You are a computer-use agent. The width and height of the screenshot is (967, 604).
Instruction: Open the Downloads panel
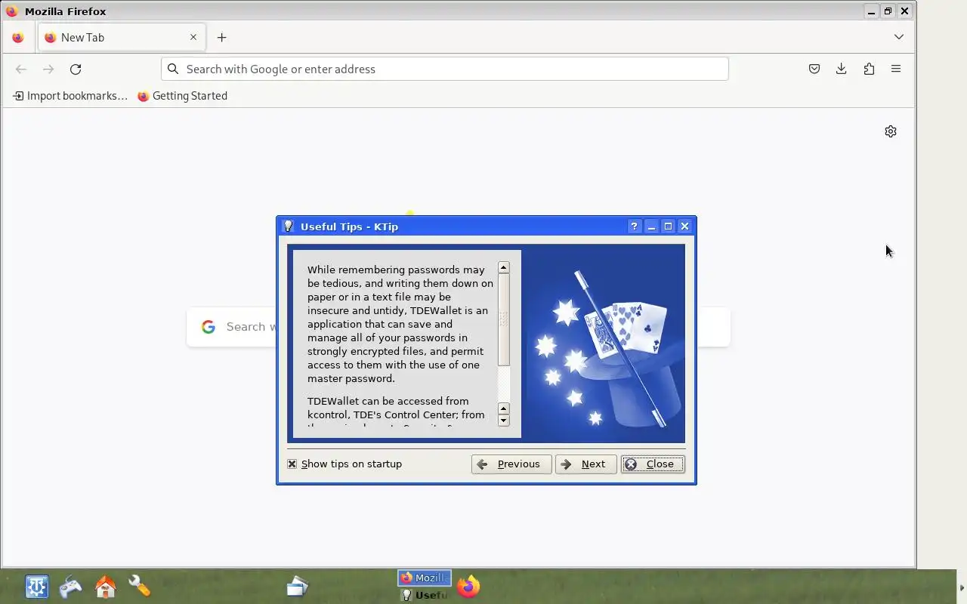pos(842,69)
